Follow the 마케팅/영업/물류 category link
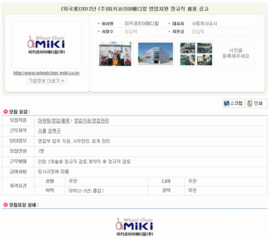The width and height of the screenshot is (269, 238). 54,121
